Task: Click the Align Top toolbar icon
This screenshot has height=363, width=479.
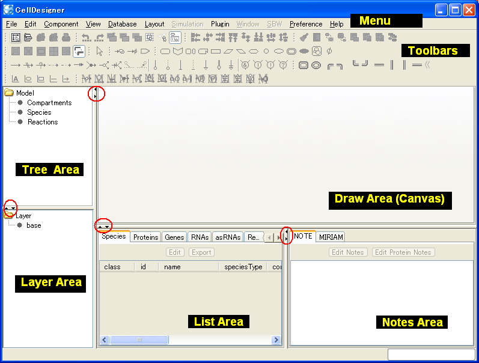Action: pos(233,38)
